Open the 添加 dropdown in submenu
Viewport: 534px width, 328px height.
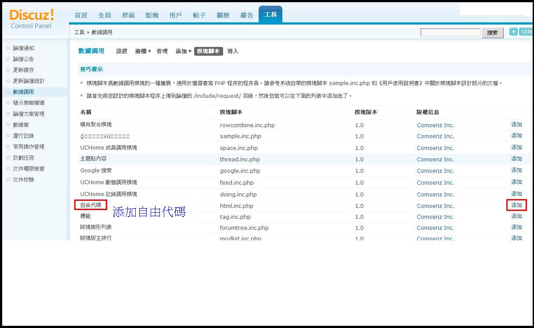[183, 51]
